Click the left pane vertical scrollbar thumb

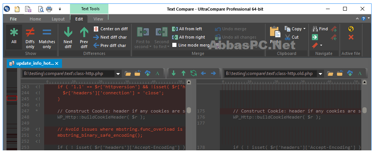(189, 110)
